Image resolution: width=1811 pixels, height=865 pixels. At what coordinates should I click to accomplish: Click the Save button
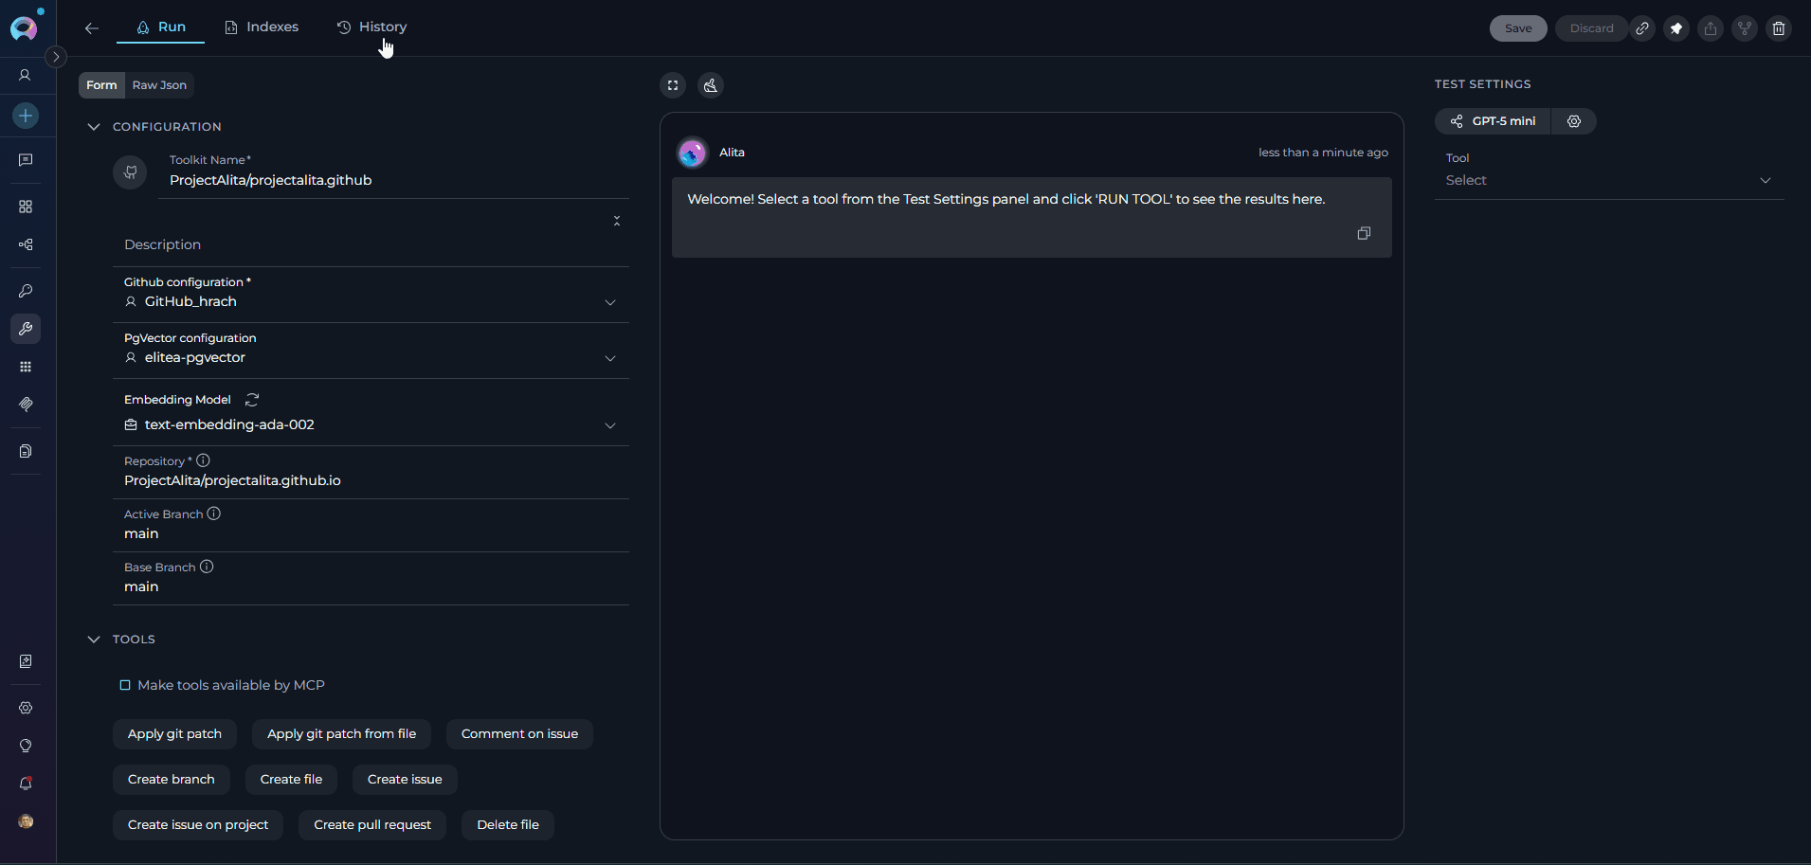point(1517,28)
